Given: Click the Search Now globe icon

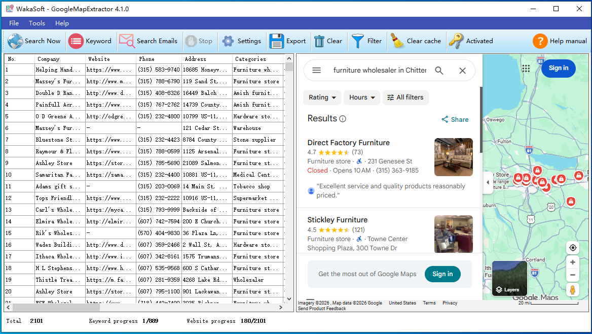Looking at the screenshot, I should tap(15, 41).
